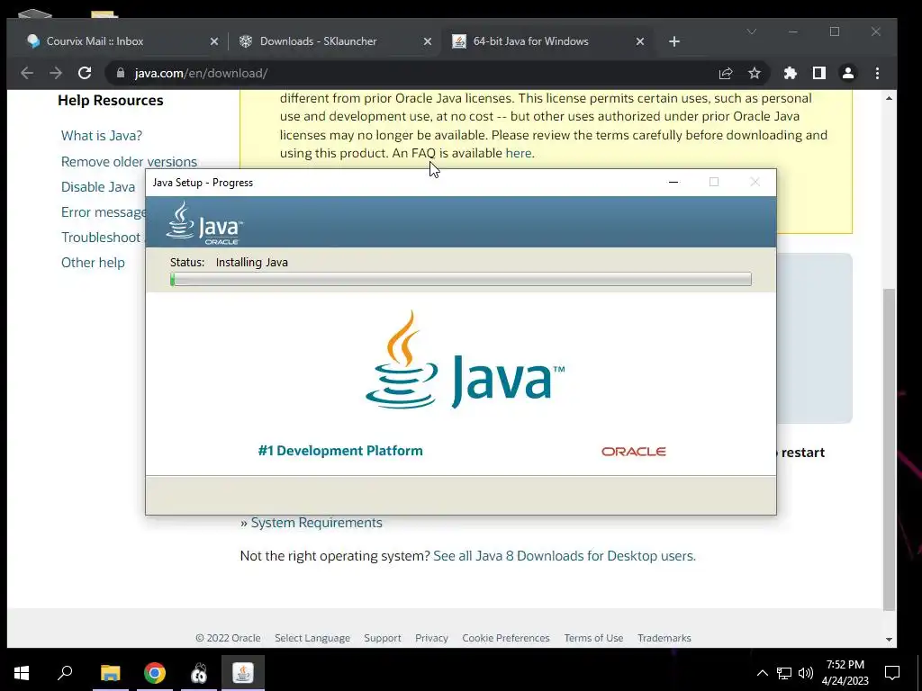Open volume control tray icon
The image size is (922, 691).
pyautogui.click(x=806, y=673)
